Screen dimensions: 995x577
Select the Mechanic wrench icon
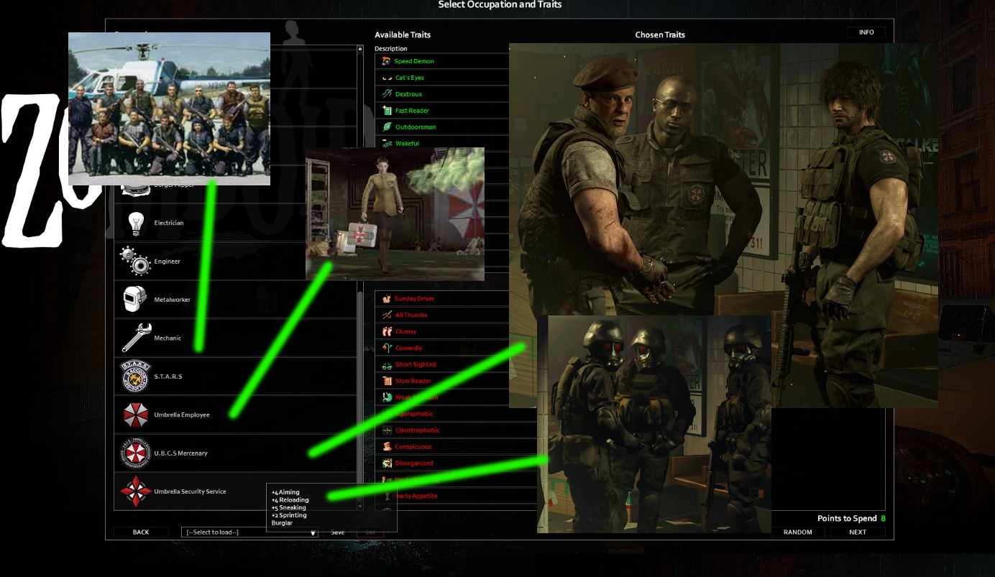click(135, 338)
